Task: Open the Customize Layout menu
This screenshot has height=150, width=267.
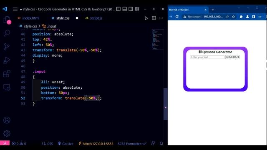Action: pyautogui.click(x=137, y=9)
